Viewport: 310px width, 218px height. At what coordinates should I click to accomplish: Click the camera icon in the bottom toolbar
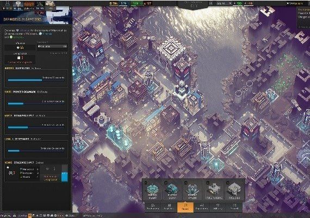(15, 216)
